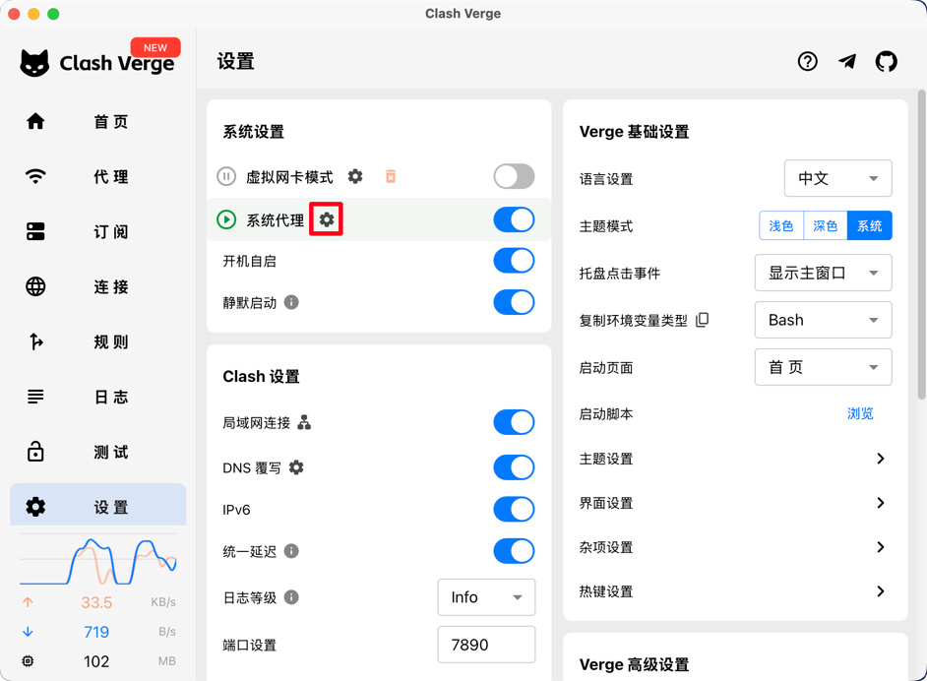Screen dimensions: 927x681
Task: Show info tooltip for 日志等级
Action: pyautogui.click(x=291, y=597)
